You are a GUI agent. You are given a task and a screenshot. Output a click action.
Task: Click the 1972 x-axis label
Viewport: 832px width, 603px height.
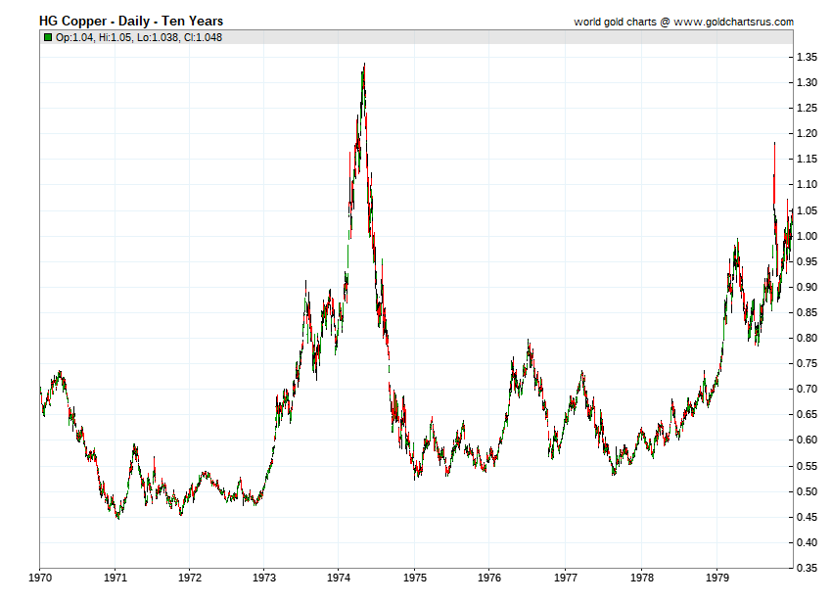click(190, 579)
